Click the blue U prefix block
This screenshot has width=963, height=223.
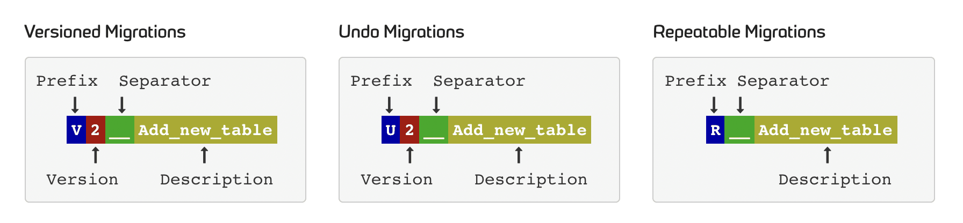[391, 130]
